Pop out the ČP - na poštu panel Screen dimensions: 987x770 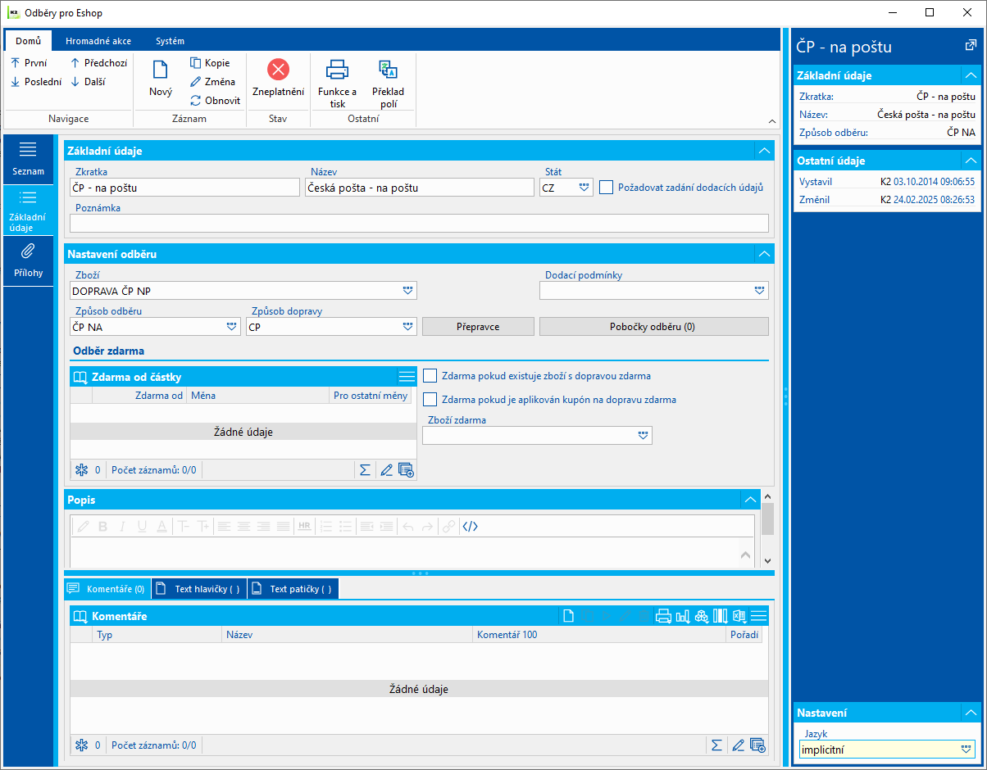click(x=970, y=46)
